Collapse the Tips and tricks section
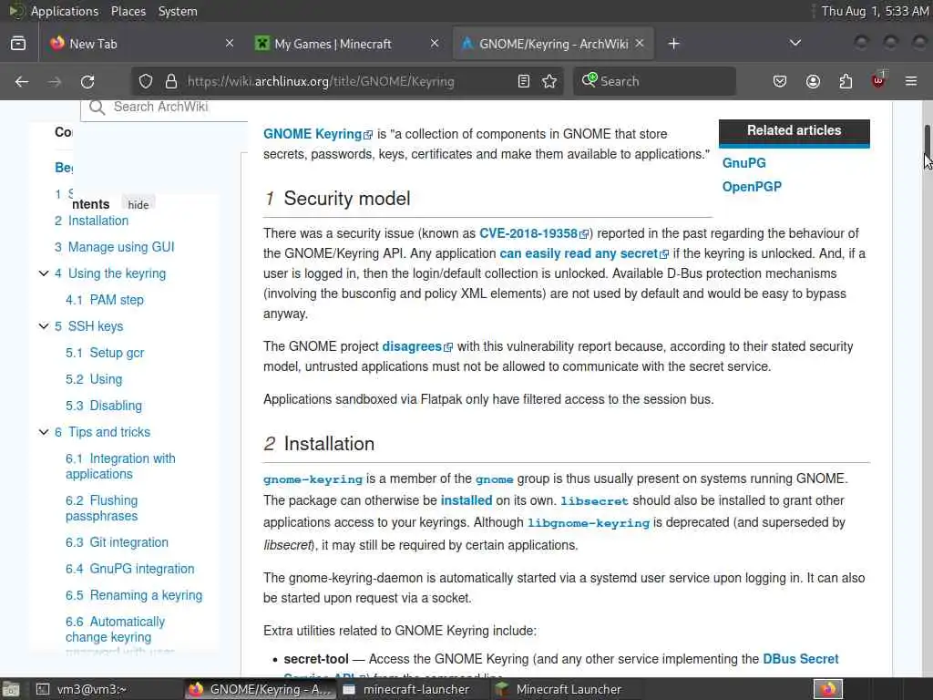Image resolution: width=933 pixels, height=700 pixels. 44,432
